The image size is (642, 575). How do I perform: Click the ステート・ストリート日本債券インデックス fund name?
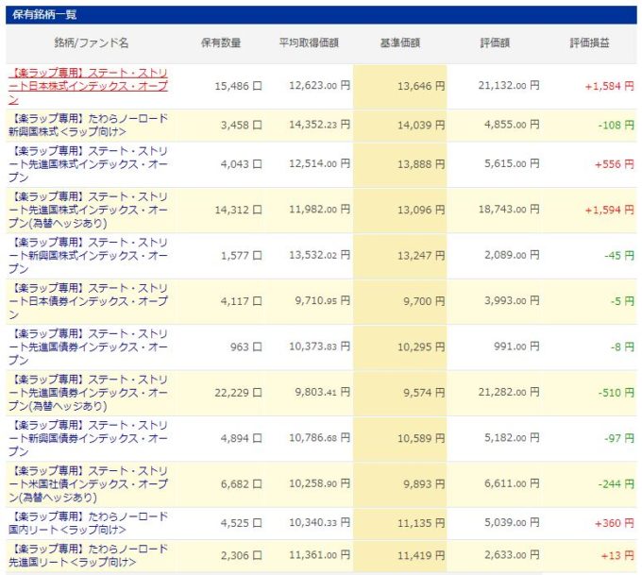pyautogui.click(x=88, y=301)
